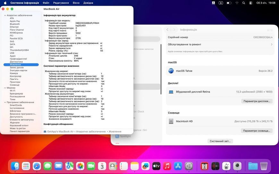
Task: Click battery serial D862303A66APJYRAH
Action: (87, 23)
